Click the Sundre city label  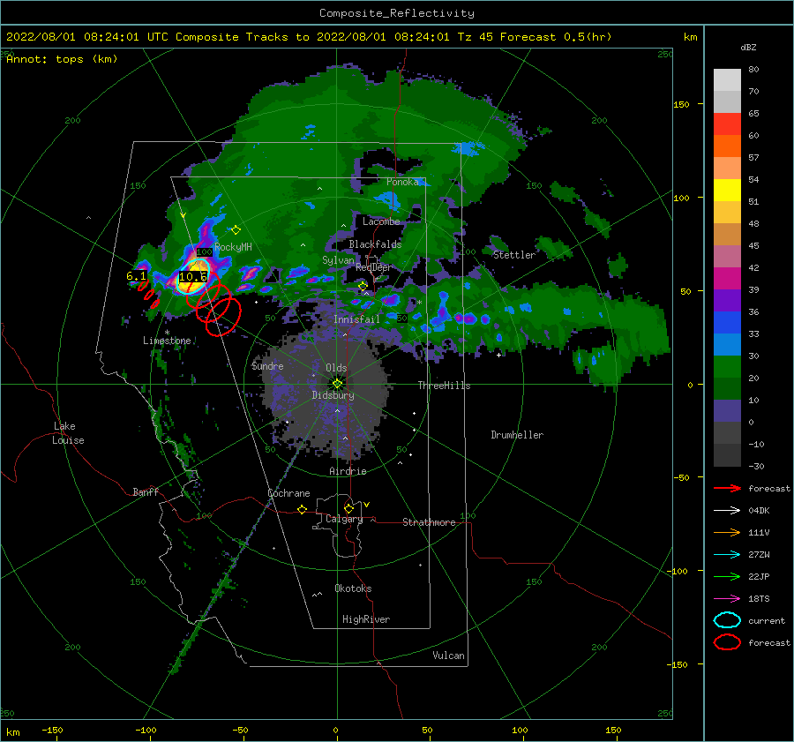pyautogui.click(x=267, y=365)
